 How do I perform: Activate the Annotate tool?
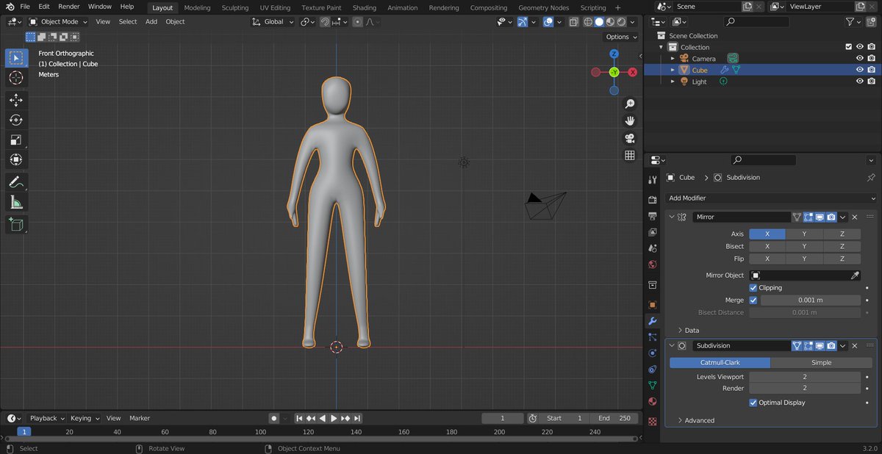coord(16,181)
